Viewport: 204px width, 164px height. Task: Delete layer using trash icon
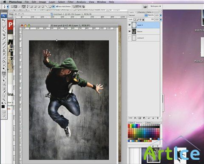click(157, 118)
